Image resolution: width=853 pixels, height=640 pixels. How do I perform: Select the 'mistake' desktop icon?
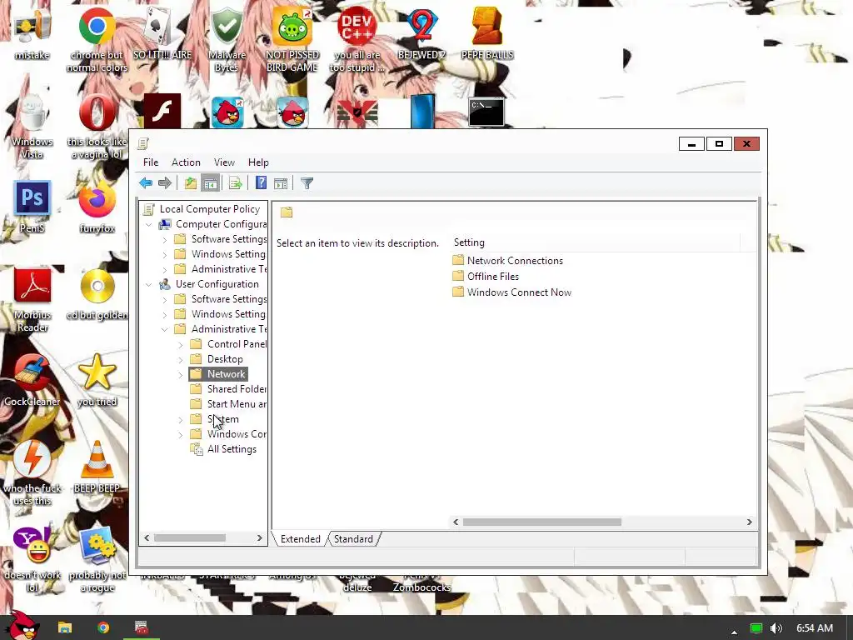32,33
